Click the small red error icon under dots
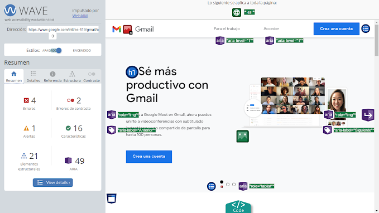379x213 pixels. coord(222,187)
